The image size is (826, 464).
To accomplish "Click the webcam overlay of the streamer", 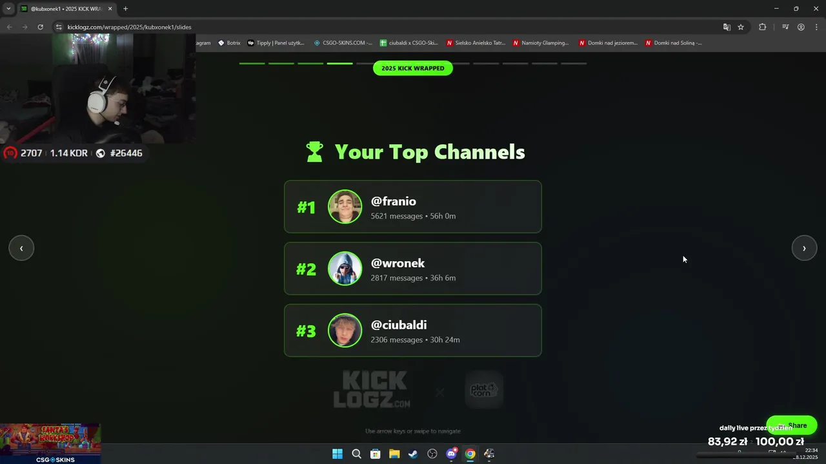I will point(97,88).
